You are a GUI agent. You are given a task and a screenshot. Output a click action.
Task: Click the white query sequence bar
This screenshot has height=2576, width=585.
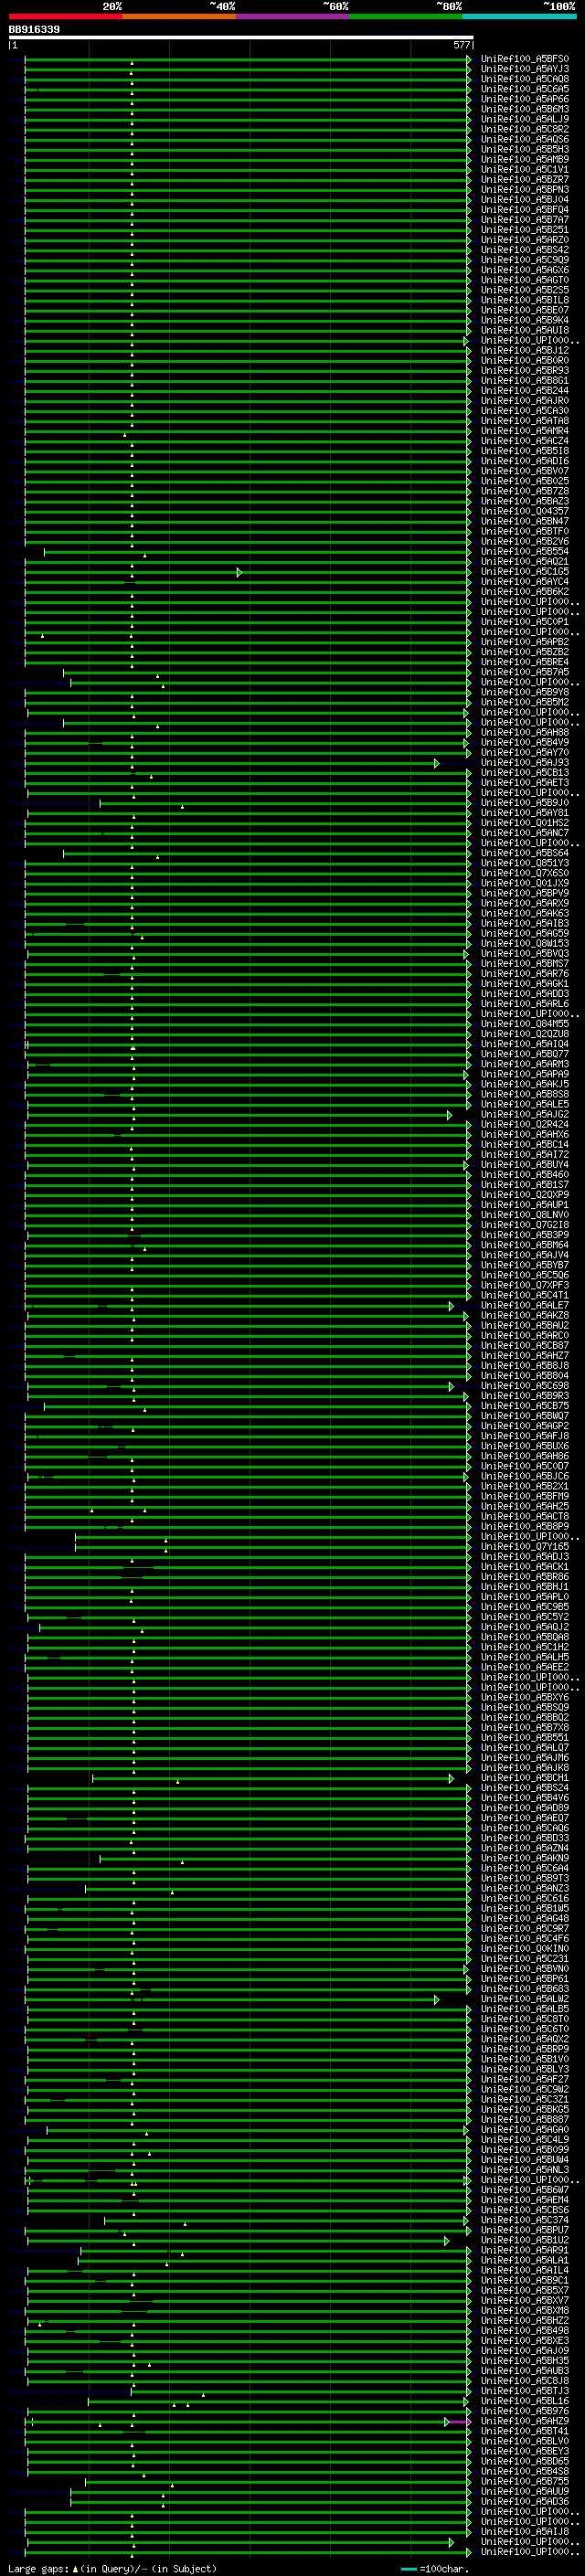(241, 37)
